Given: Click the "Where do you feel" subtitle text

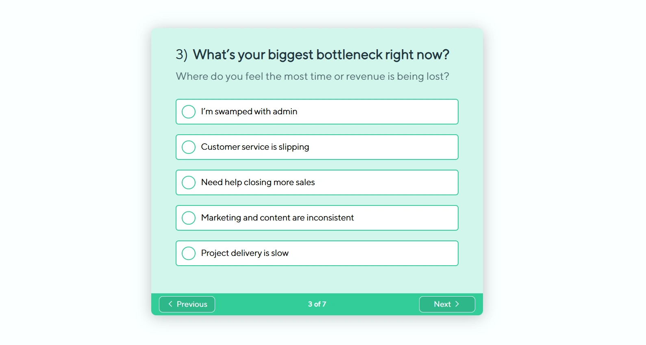Looking at the screenshot, I should (x=312, y=76).
